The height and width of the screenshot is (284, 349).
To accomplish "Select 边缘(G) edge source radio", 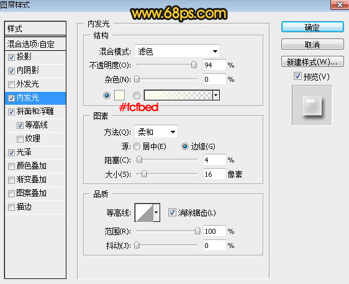I will 184,146.
